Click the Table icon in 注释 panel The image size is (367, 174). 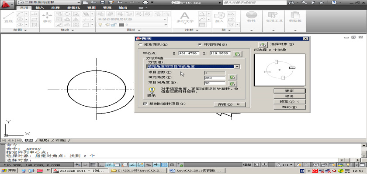[202, 25]
